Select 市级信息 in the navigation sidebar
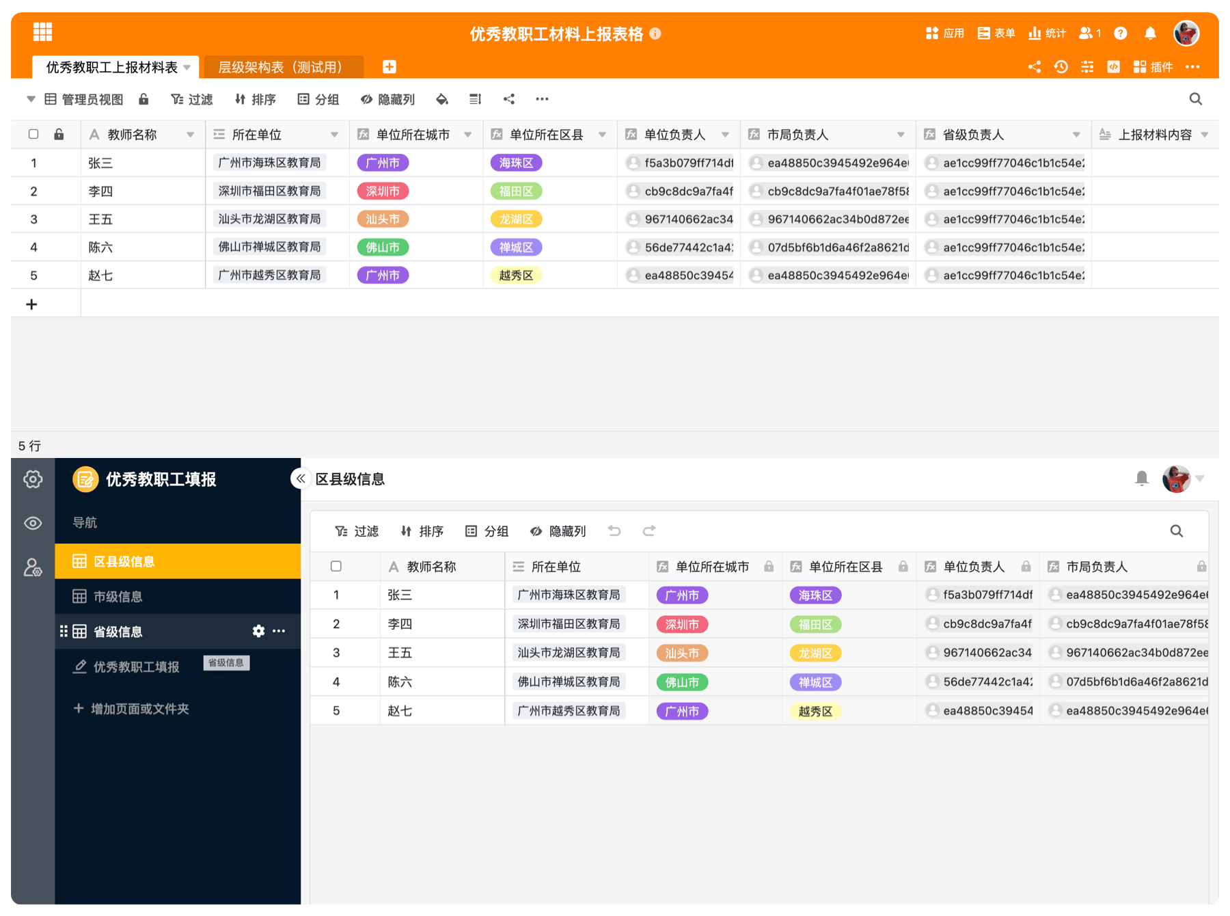Image resolution: width=1230 pixels, height=916 pixels. tap(118, 596)
